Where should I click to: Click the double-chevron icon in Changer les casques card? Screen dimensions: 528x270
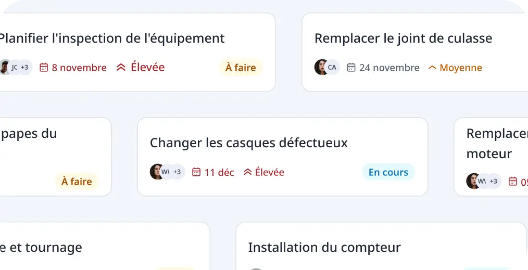(248, 172)
